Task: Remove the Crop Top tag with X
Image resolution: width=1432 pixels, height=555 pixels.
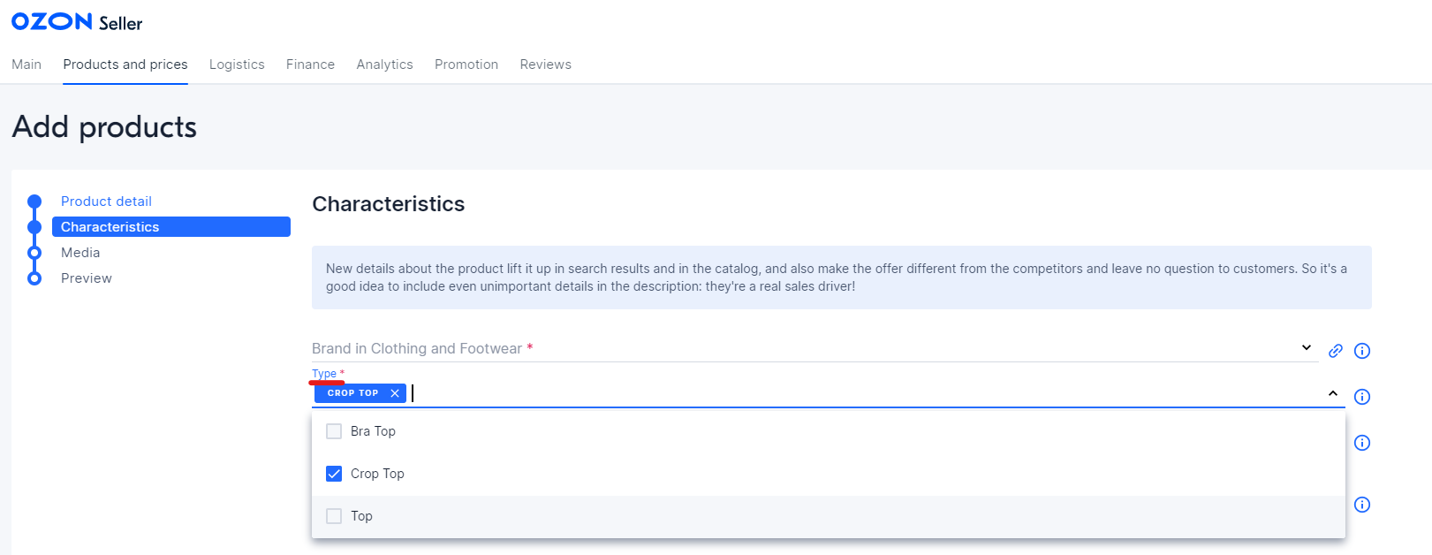Action: [395, 393]
